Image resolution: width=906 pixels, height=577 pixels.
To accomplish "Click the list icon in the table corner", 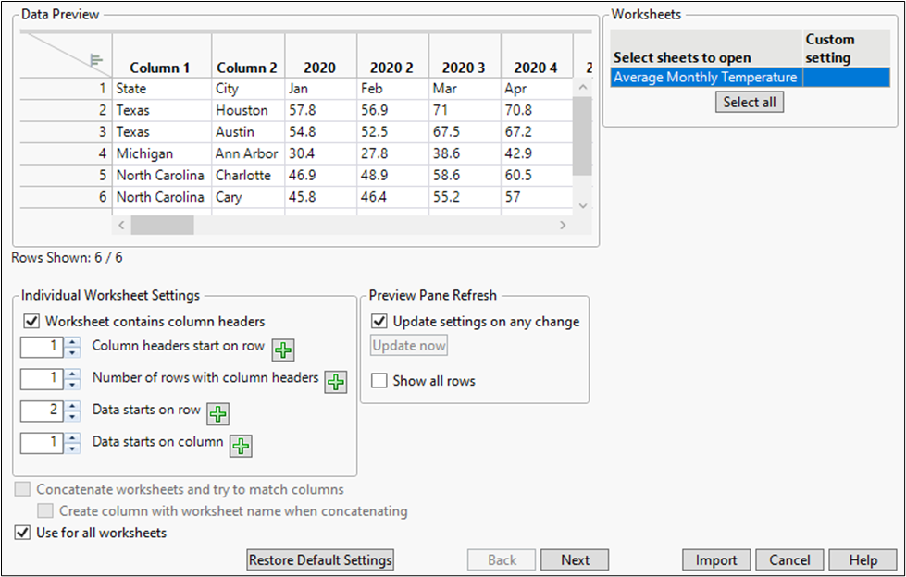I will pyautogui.click(x=96, y=59).
